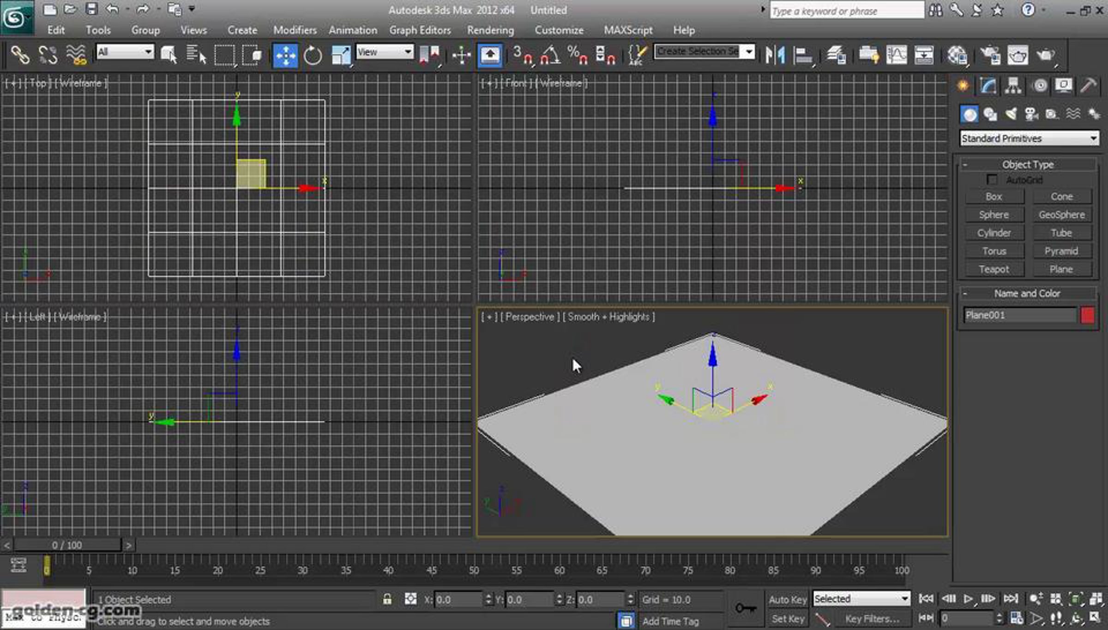Image resolution: width=1108 pixels, height=630 pixels.
Task: Select the Rotate tool
Action: coord(313,55)
